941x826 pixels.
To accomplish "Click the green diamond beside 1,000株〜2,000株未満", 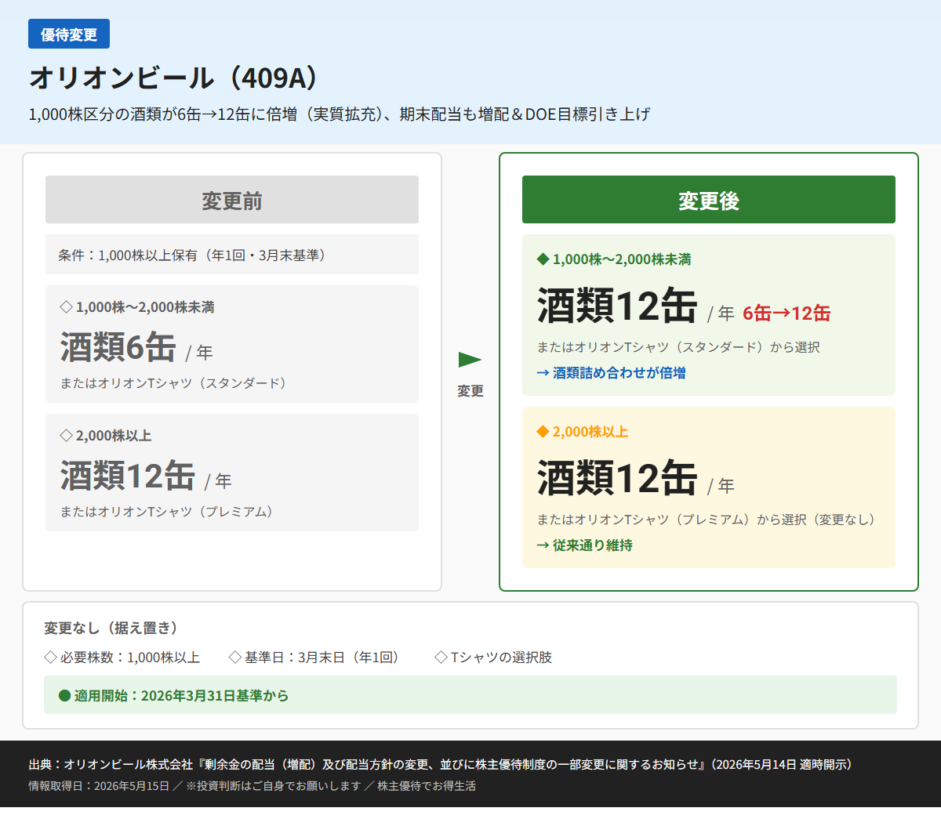I will pos(543,259).
